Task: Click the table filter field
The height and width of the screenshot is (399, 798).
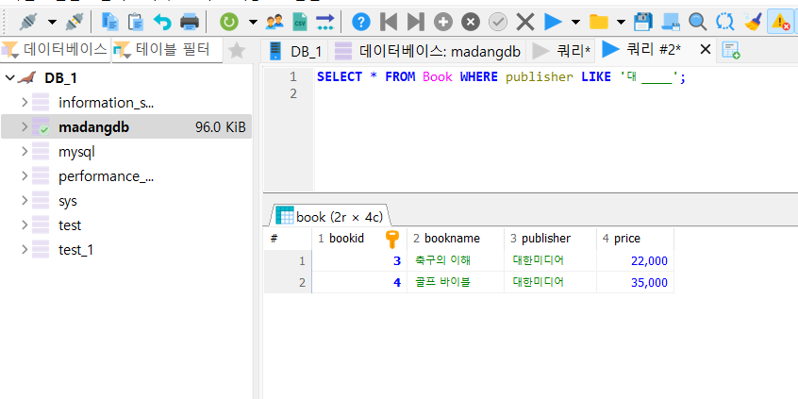Action: (167, 50)
